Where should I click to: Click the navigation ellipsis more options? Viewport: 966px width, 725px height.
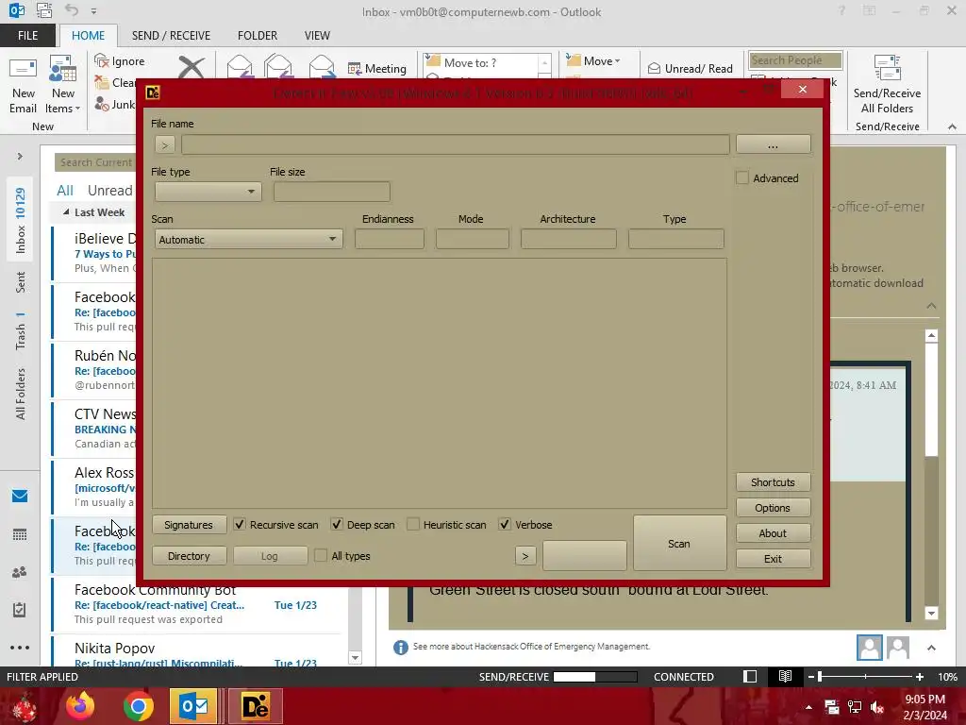click(x=20, y=648)
